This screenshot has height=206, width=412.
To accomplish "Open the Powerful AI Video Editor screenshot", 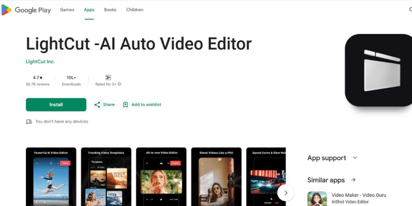I will (x=51, y=177).
